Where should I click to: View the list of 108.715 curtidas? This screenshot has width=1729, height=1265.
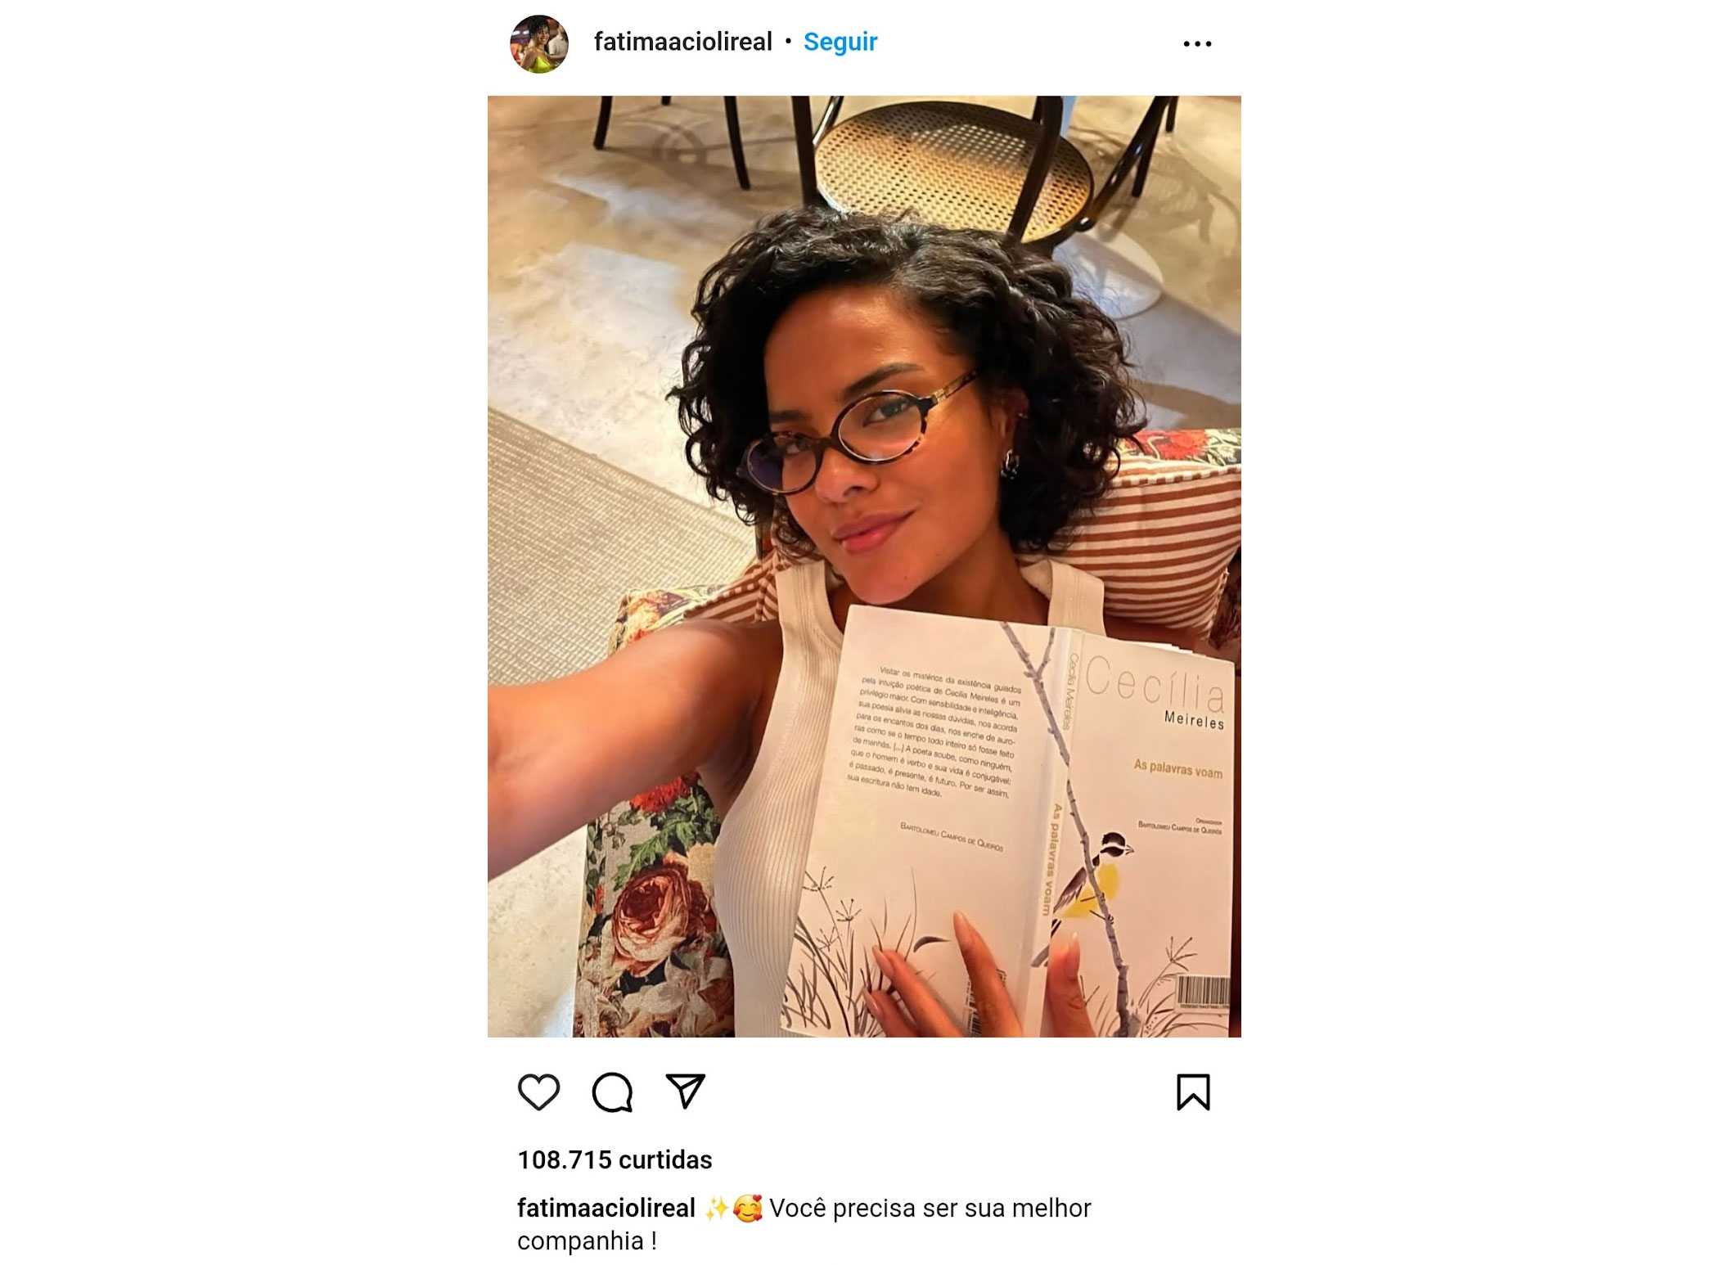click(x=615, y=1159)
